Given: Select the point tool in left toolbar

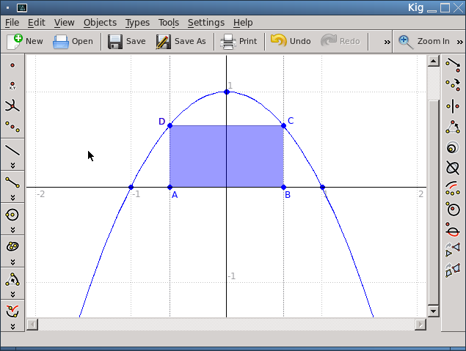Looking at the screenshot, I should tap(12, 66).
